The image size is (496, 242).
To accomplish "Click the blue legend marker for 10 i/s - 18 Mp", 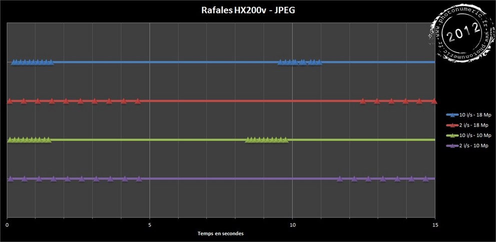I will click(x=452, y=114).
